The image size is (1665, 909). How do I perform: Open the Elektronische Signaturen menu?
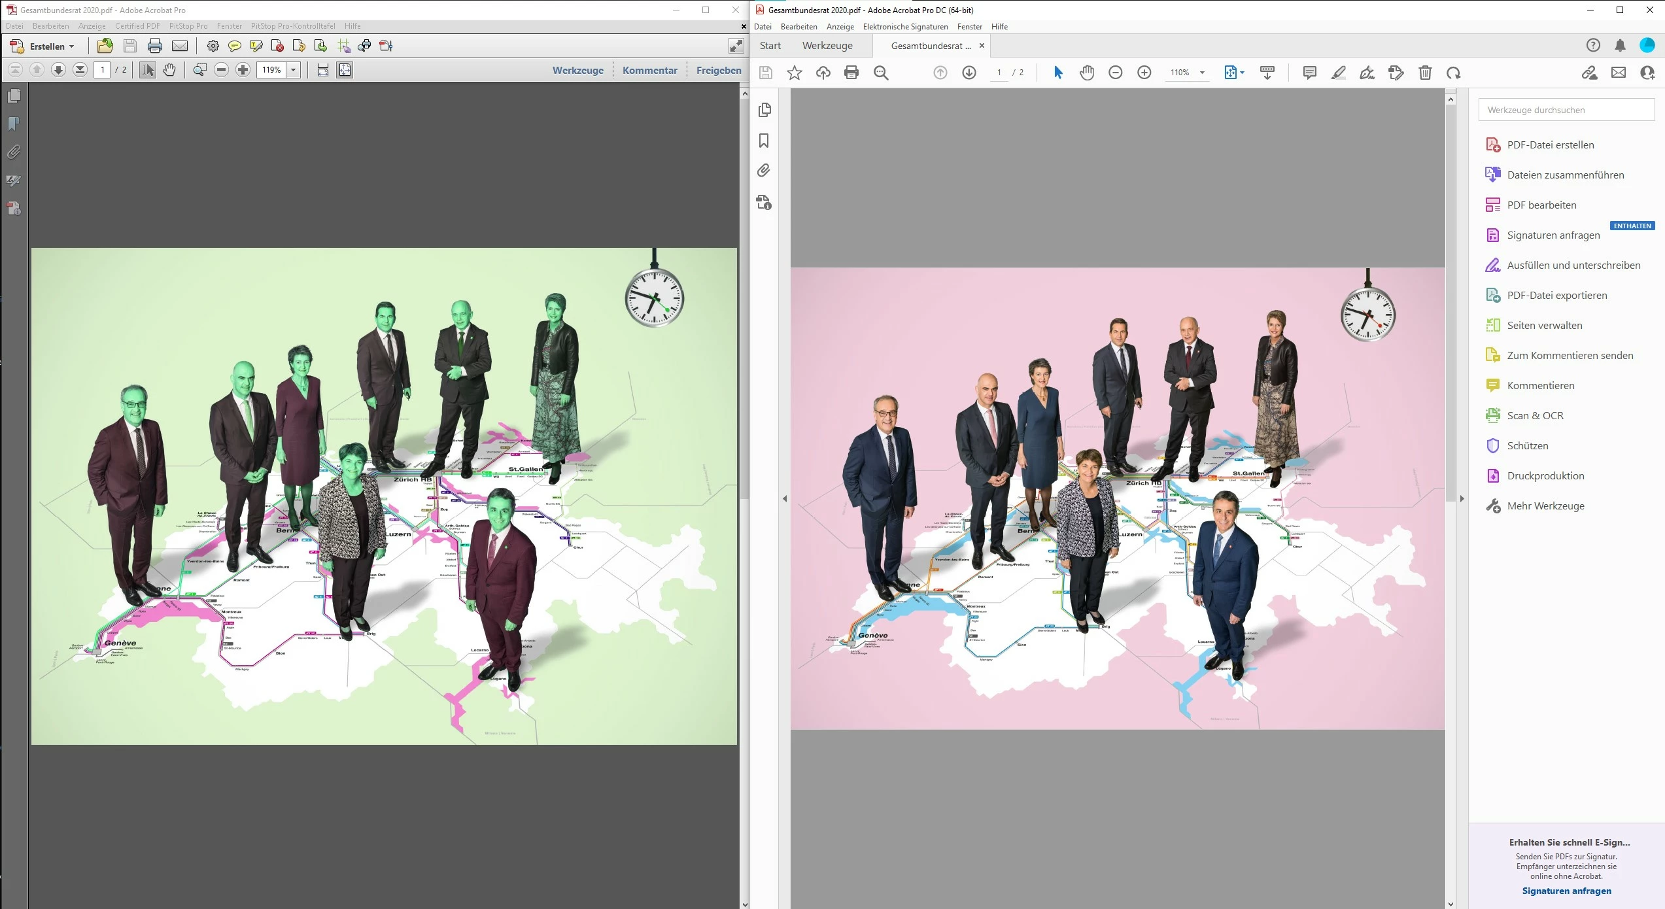[905, 27]
